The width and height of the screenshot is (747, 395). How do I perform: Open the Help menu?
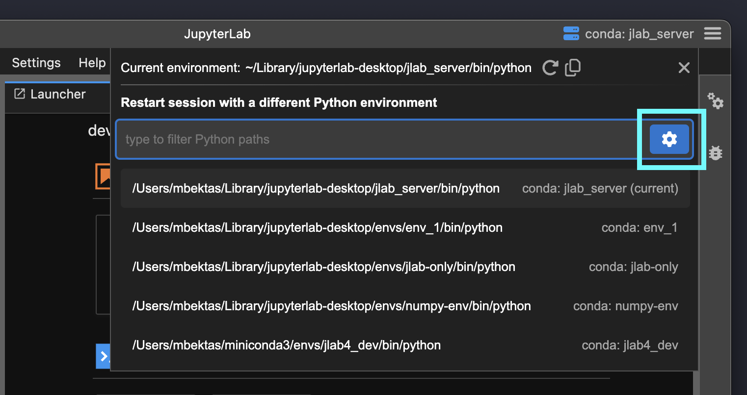click(92, 63)
